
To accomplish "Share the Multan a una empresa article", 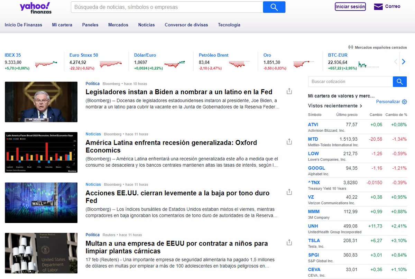I will click(289, 242).
